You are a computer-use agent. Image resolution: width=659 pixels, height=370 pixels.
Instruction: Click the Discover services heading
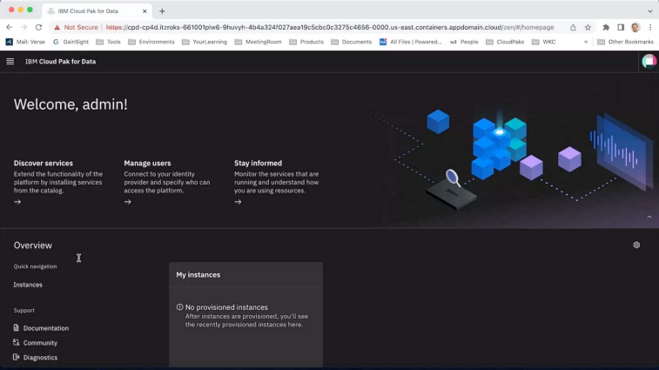[44, 163]
